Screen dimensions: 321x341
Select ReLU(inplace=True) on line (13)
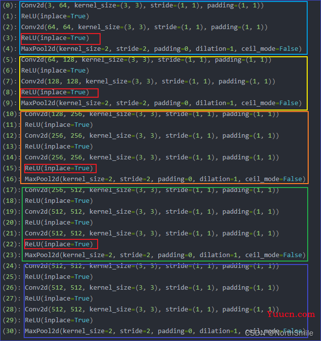(59, 147)
